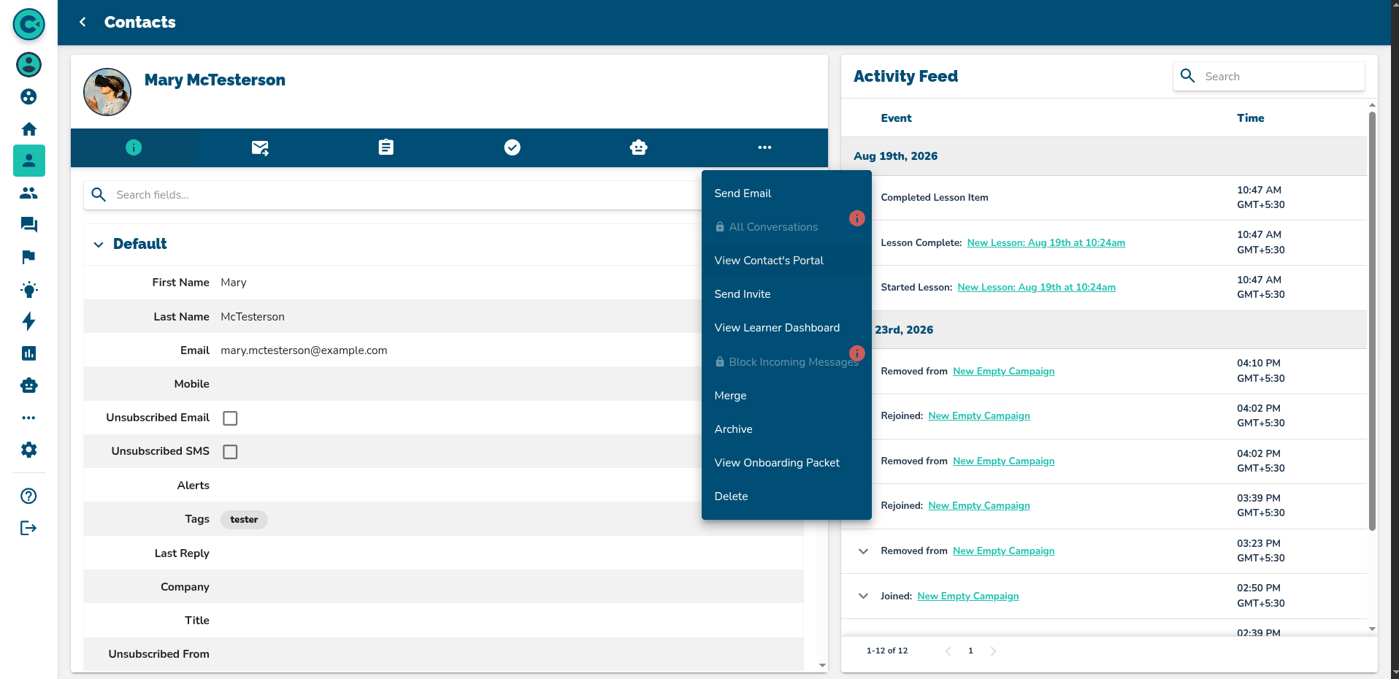This screenshot has height=679, width=1399.
Task: Open the help question mark icon
Action: pos(28,496)
